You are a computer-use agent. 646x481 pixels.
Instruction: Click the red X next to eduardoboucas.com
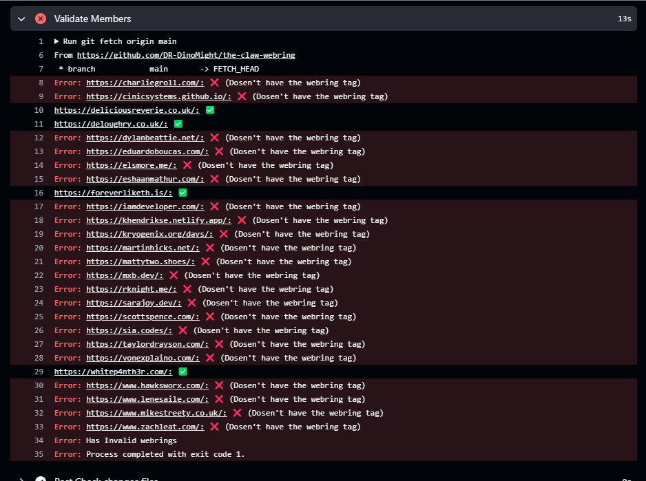219,151
